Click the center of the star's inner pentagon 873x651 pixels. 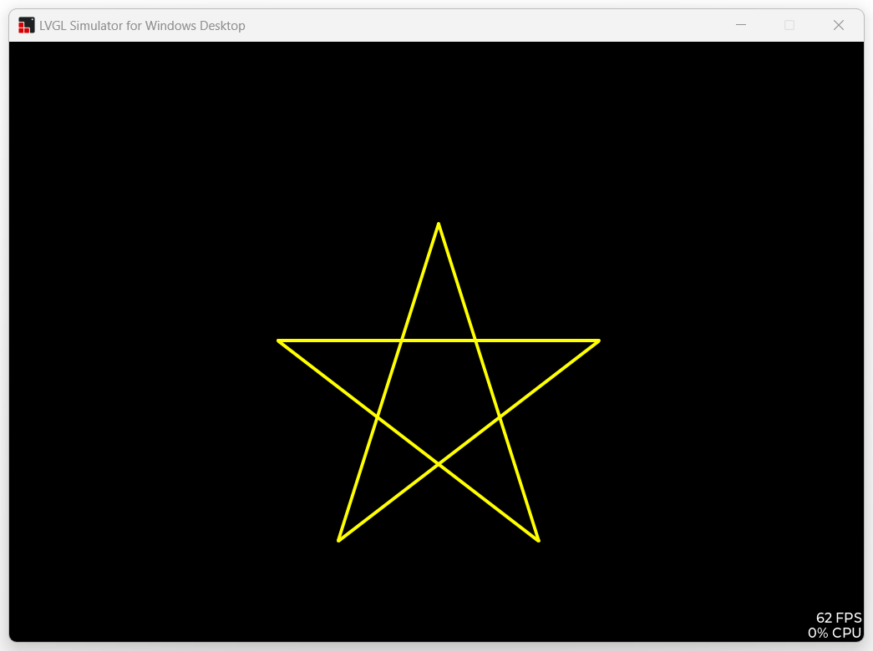point(439,392)
